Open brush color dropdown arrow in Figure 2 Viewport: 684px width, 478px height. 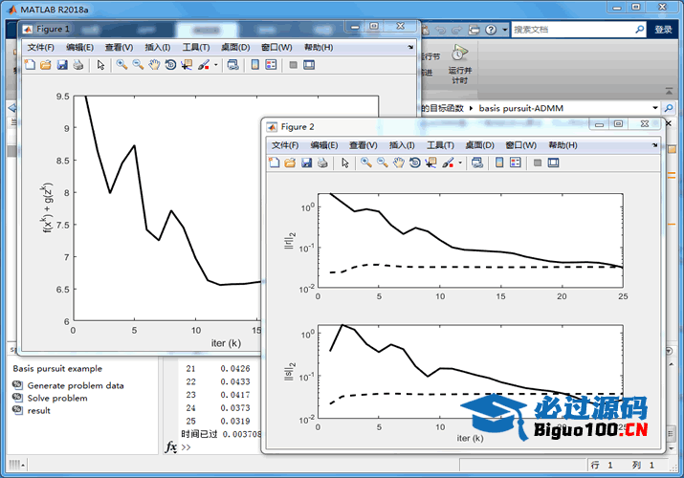coord(460,163)
